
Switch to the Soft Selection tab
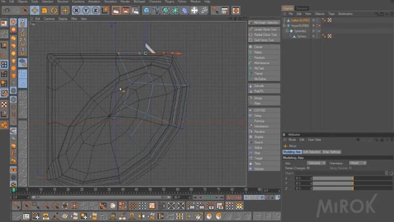[x=312, y=152]
